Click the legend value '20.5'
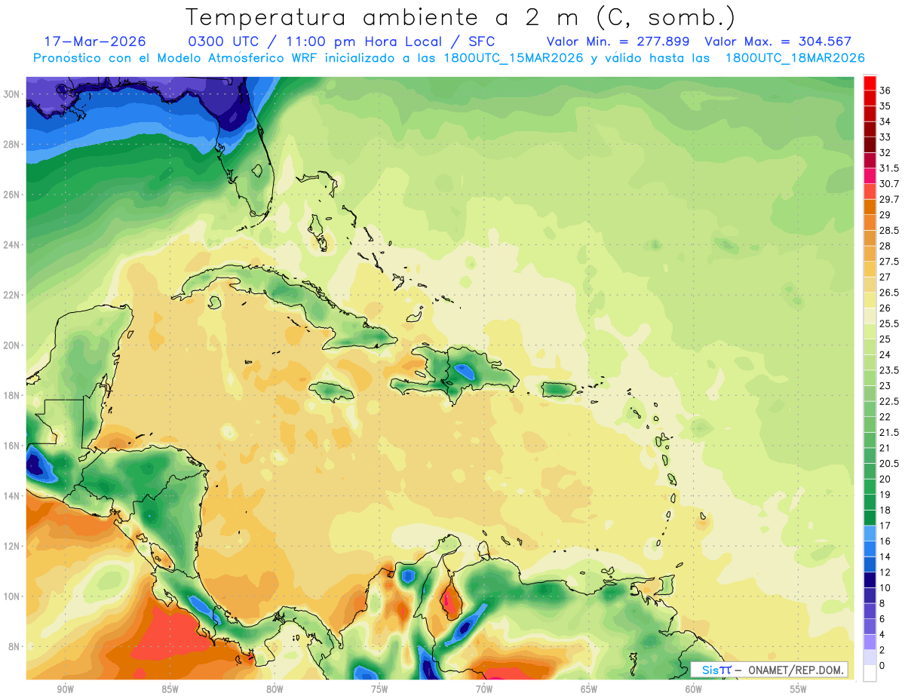Image resolution: width=905 pixels, height=699 pixels. [x=889, y=463]
